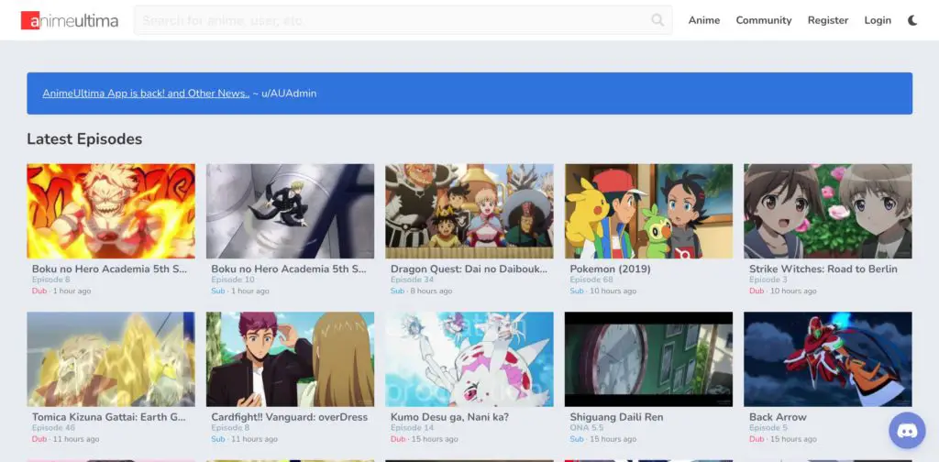
Task: Open AnimeUltima App is back news link
Action: 146,93
